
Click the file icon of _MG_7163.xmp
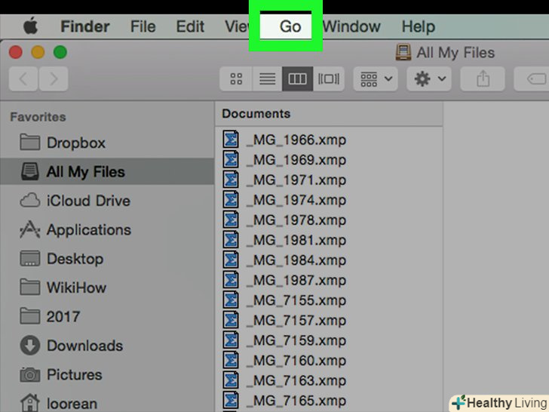[x=231, y=380]
